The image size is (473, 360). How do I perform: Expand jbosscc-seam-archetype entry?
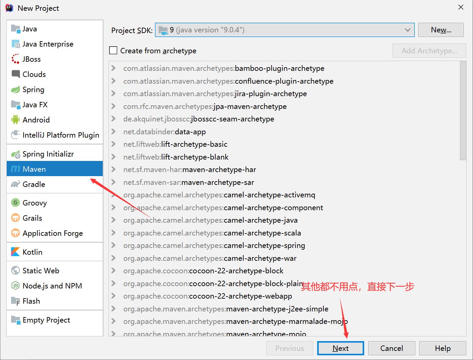(114, 119)
